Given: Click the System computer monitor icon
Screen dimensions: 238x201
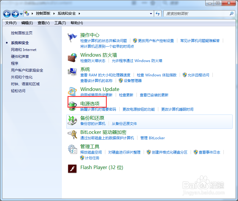Looking at the screenshot, I should coord(72,72).
